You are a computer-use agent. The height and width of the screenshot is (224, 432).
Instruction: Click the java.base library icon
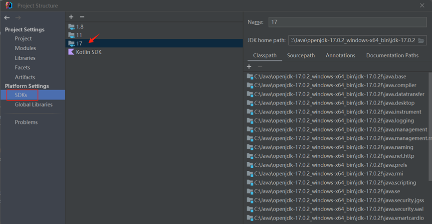pos(250,76)
